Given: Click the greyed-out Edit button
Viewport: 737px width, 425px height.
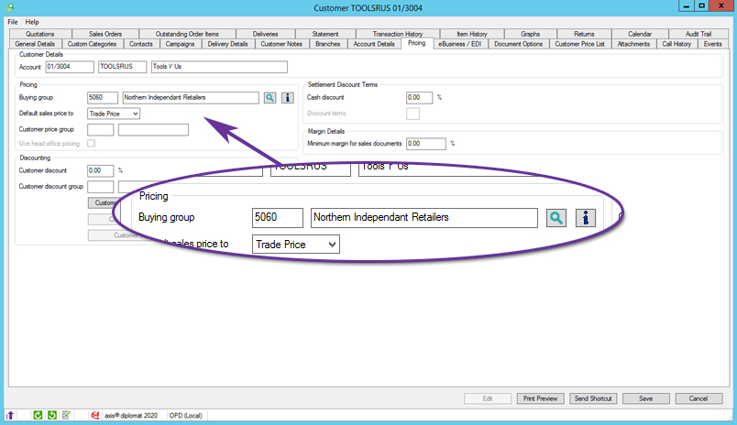Looking at the screenshot, I should [488, 398].
